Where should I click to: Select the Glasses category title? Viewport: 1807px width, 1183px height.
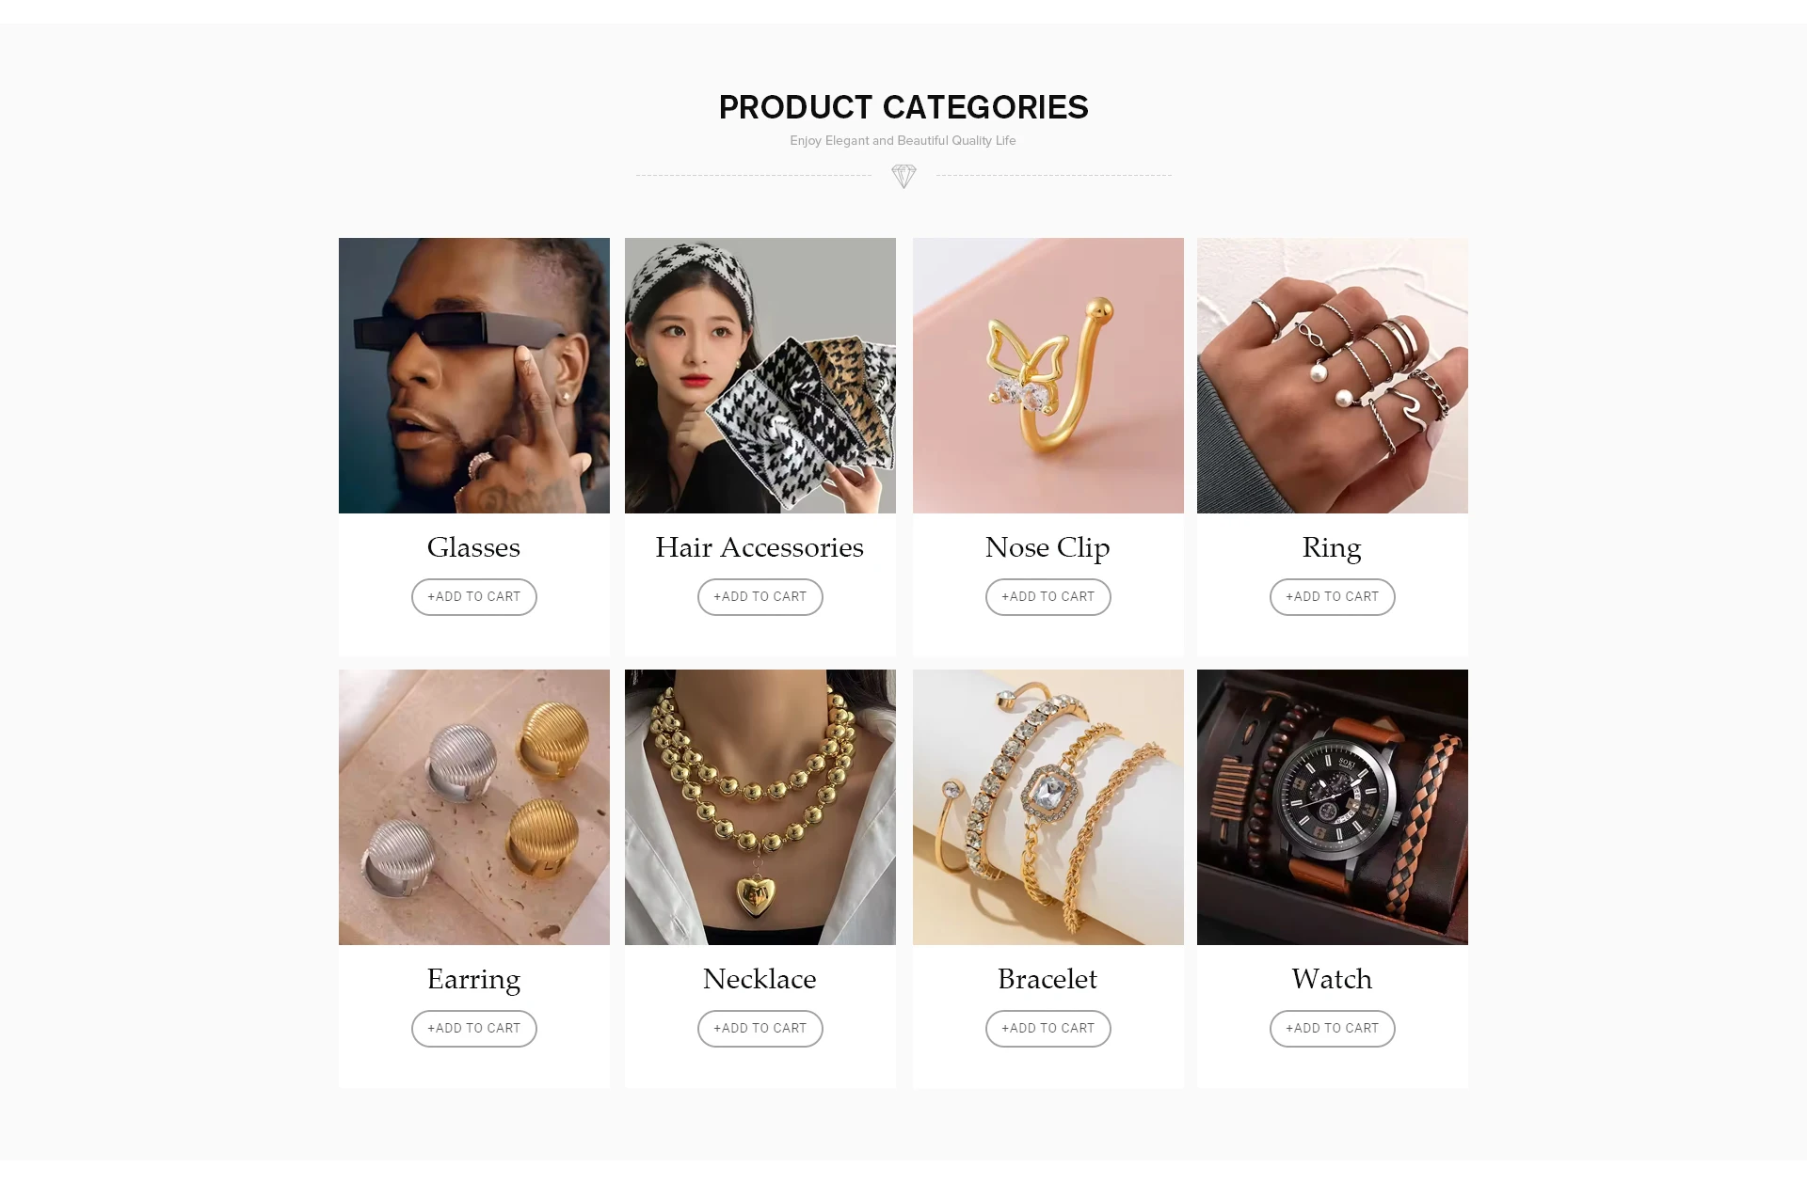tap(473, 547)
